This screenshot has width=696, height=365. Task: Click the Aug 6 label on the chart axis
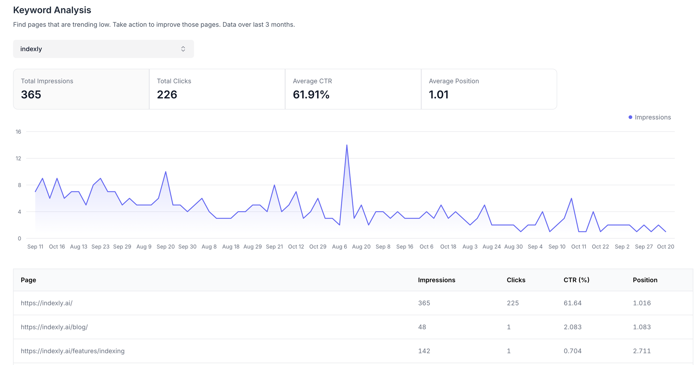tap(339, 247)
